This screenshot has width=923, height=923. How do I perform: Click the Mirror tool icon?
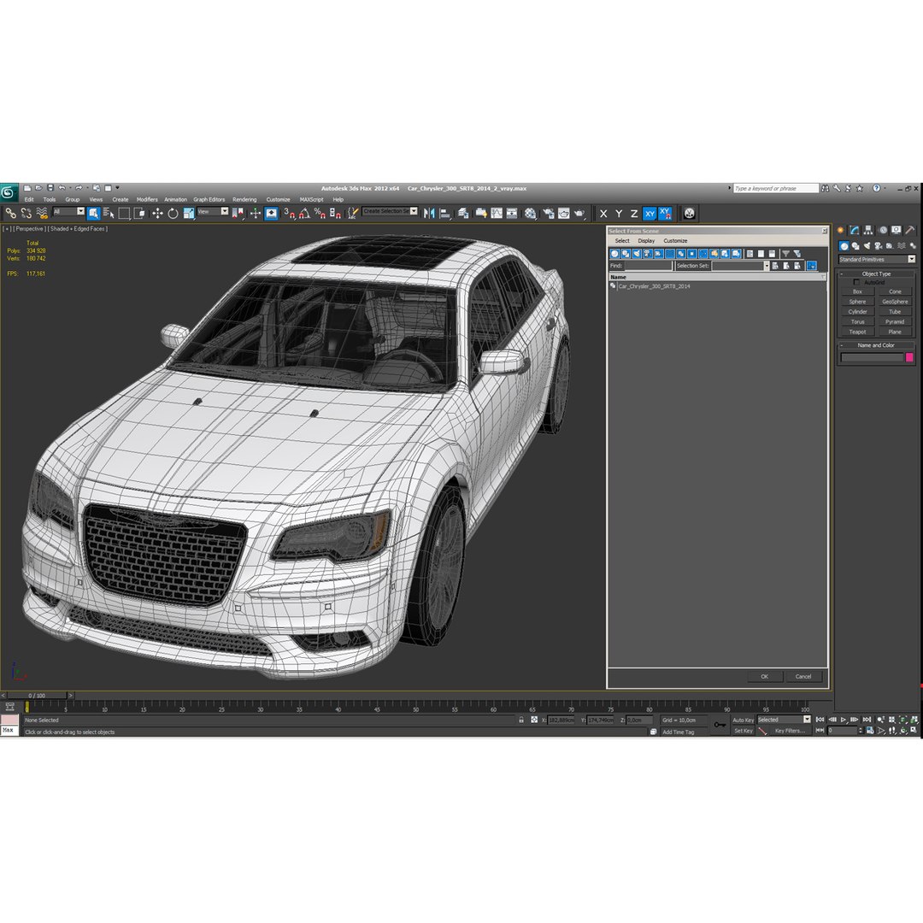[x=429, y=213]
